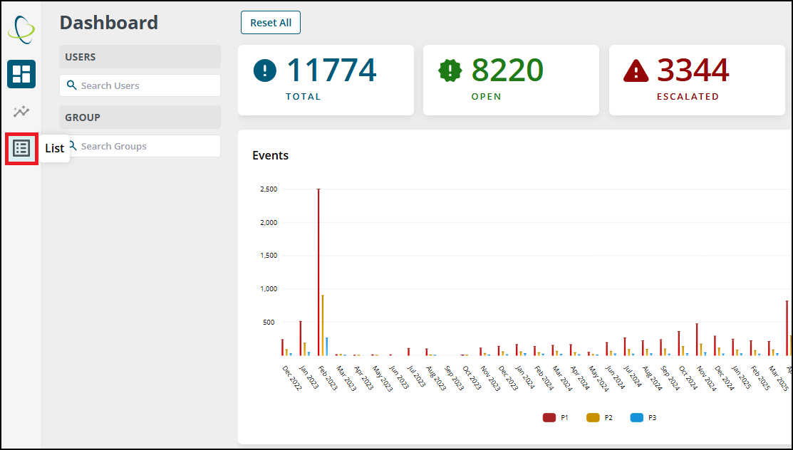Click the Total exclamation circle icon
The height and width of the screenshot is (450, 793).
pyautogui.click(x=265, y=70)
